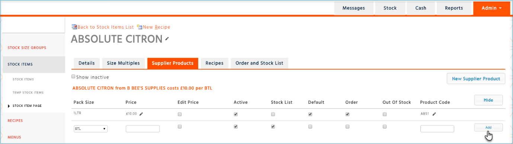Click the New Recipe icon
This screenshot has height=144, width=513.
140,27
